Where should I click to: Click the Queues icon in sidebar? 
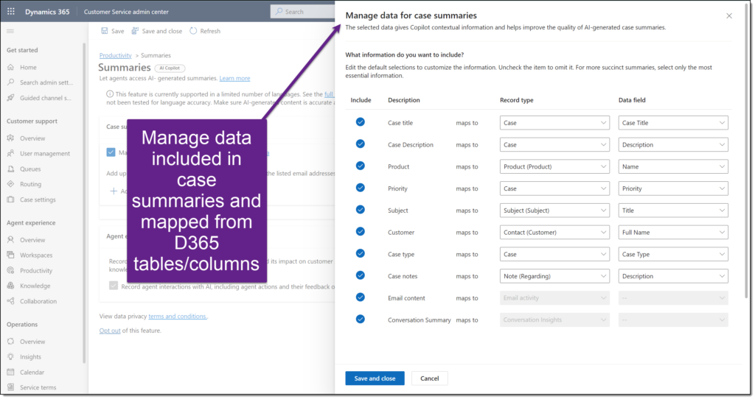pyautogui.click(x=10, y=169)
